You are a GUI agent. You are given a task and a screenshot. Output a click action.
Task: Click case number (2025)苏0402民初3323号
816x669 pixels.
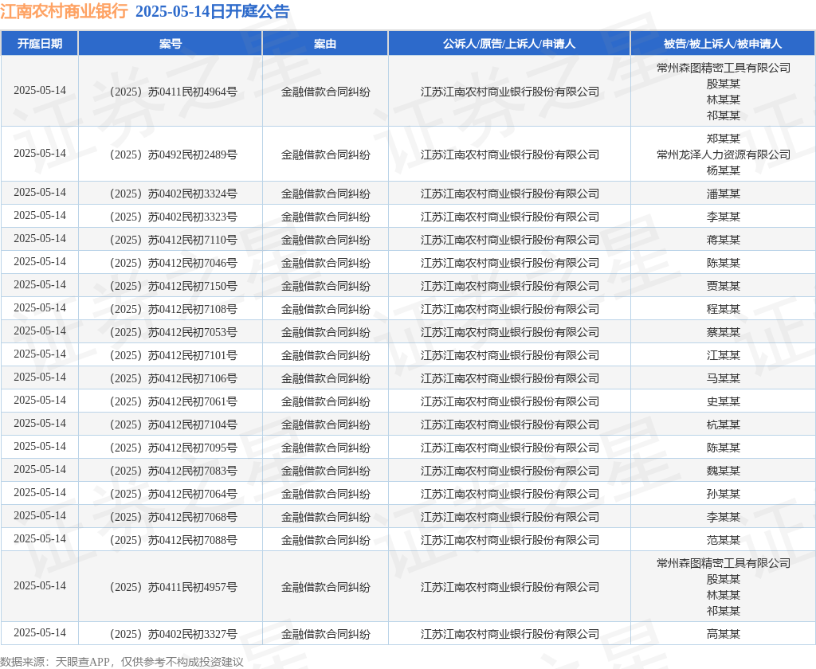[173, 217]
